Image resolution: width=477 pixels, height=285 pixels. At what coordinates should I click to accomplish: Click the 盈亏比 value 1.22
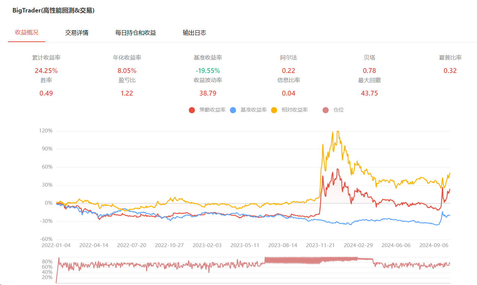[127, 93]
